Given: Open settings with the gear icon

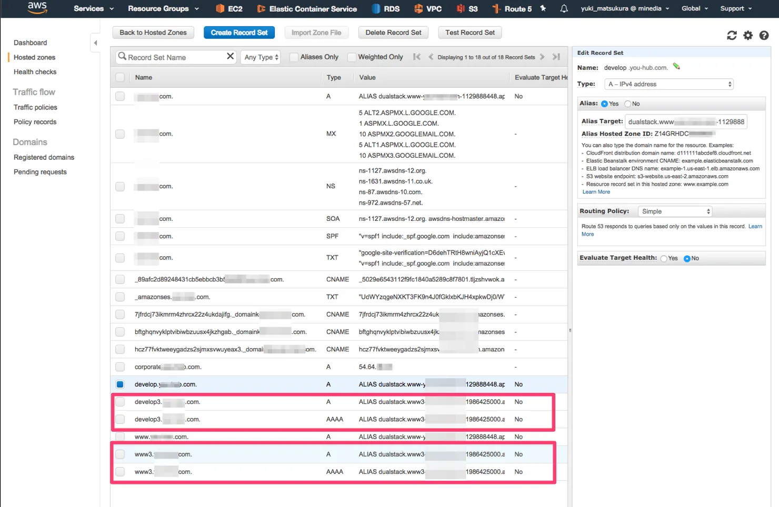Looking at the screenshot, I should [748, 35].
